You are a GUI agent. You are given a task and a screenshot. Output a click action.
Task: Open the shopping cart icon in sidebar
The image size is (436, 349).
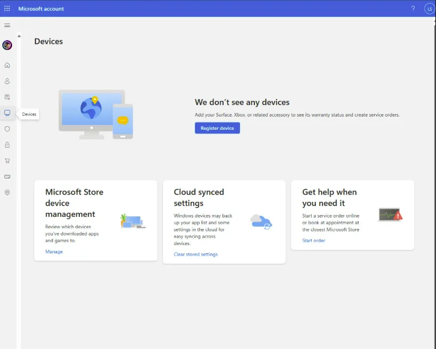[x=7, y=160]
